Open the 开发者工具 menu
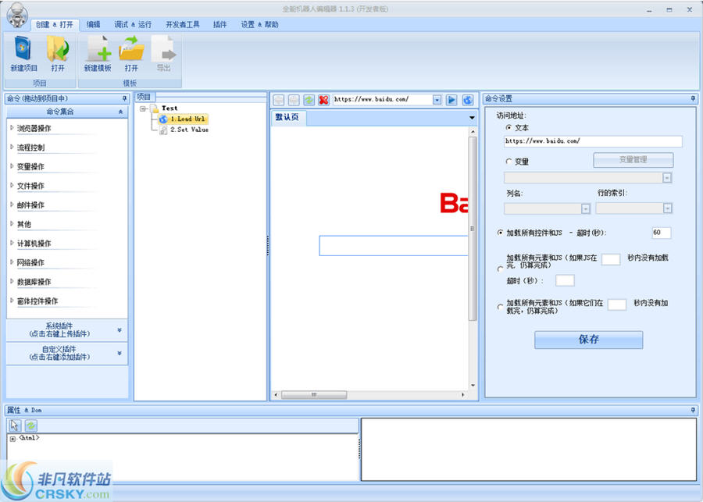The height and width of the screenshot is (502, 703). [181, 24]
